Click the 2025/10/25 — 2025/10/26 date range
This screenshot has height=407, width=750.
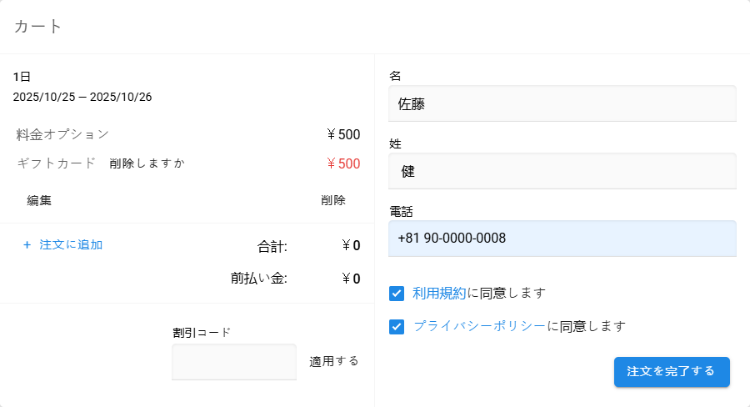coord(82,97)
